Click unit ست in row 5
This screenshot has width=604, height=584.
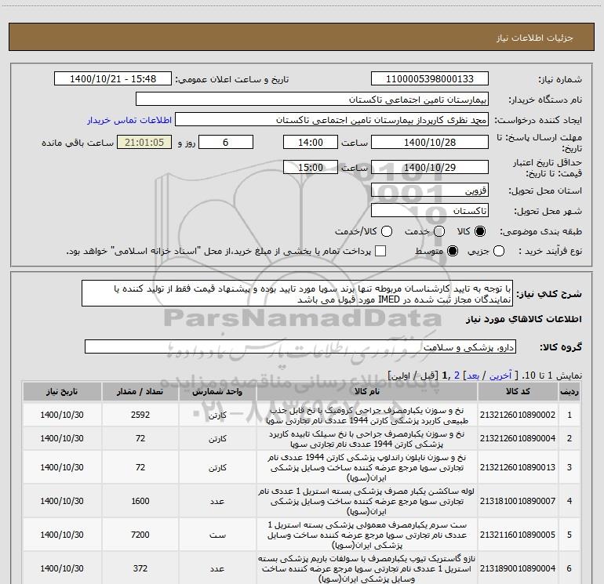[x=217, y=535]
